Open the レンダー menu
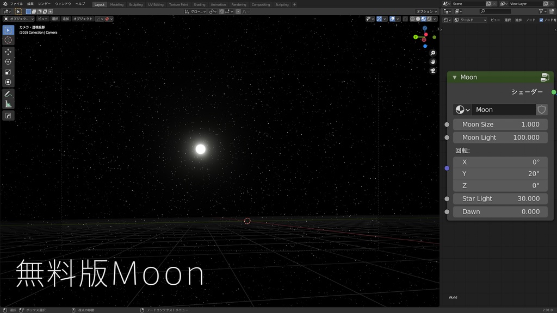The width and height of the screenshot is (557, 313). [x=45, y=4]
